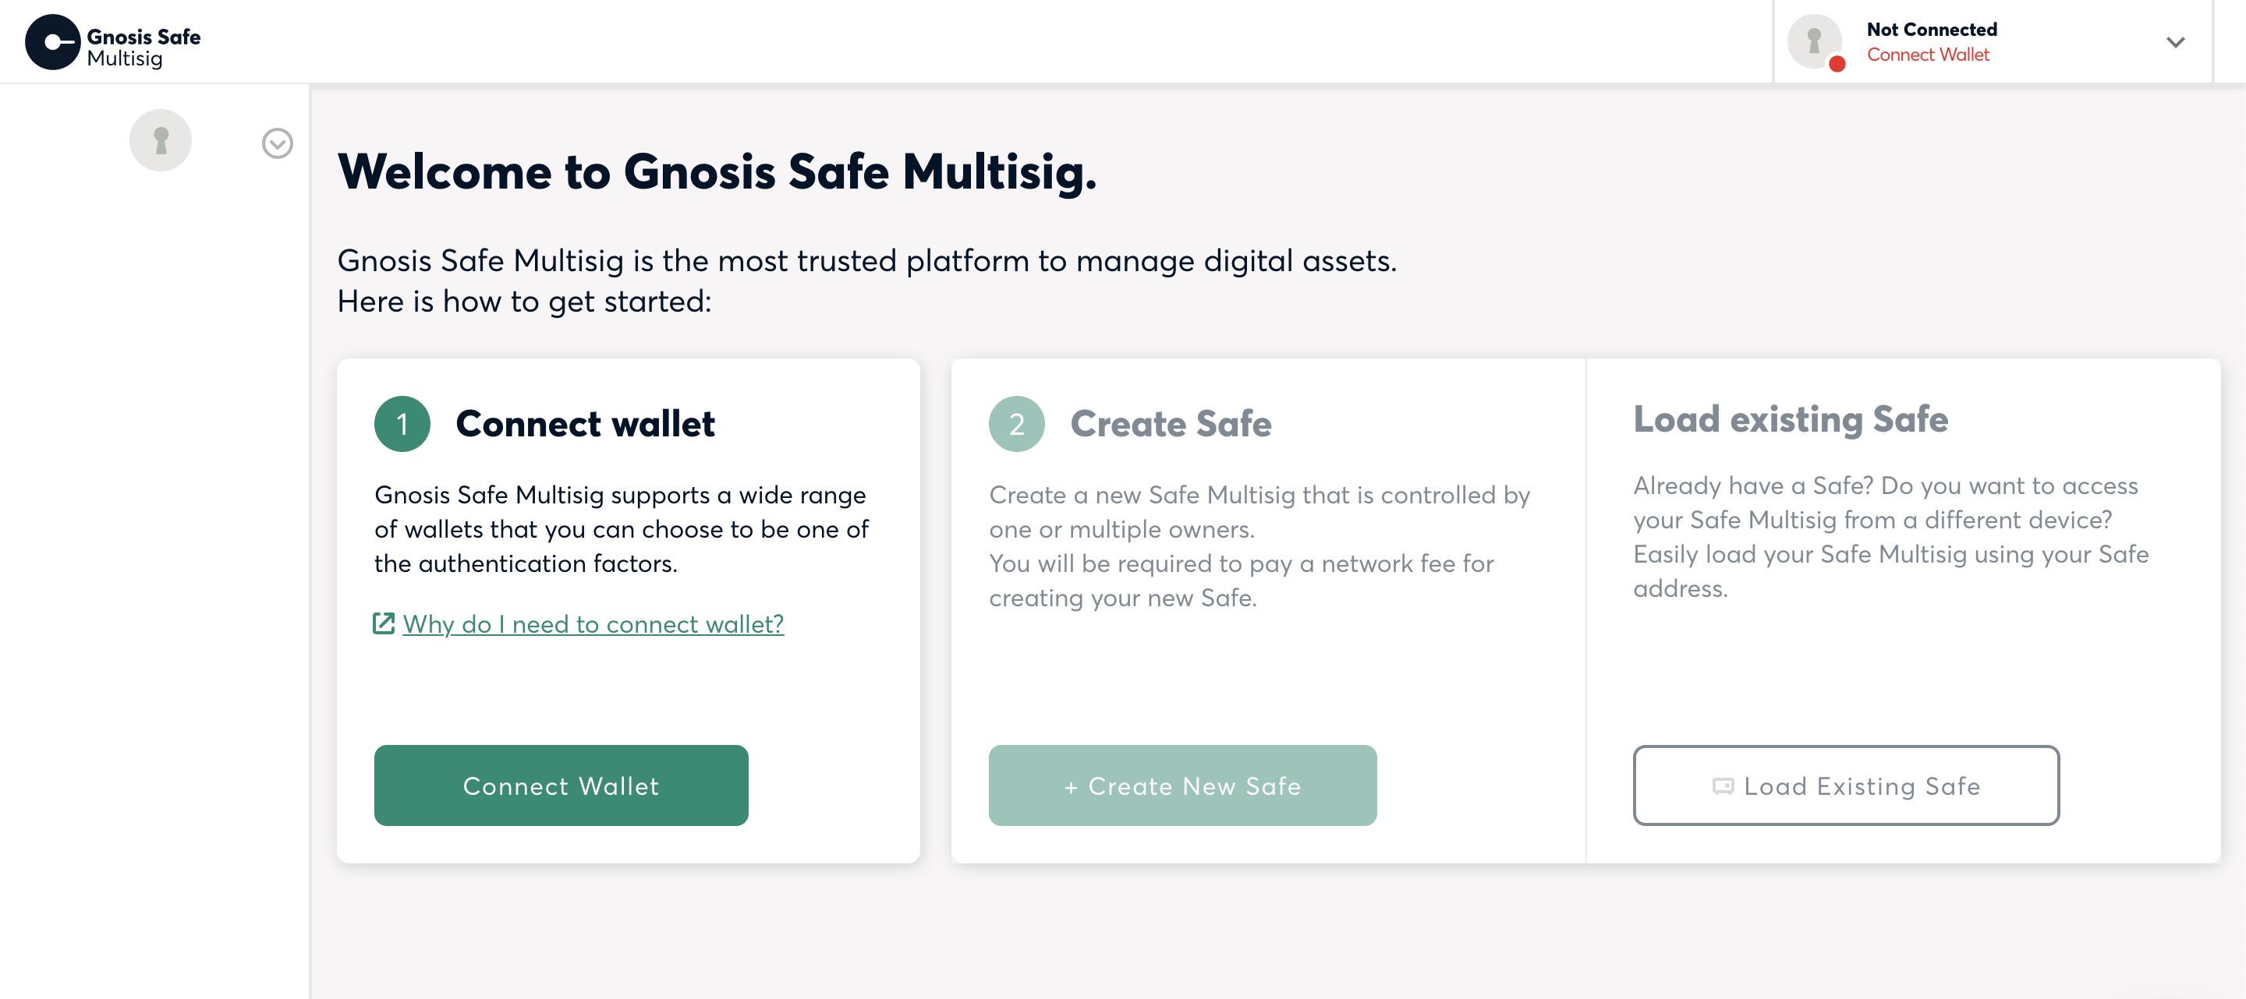Expand the sidebar Safe list chevron

coord(278,143)
